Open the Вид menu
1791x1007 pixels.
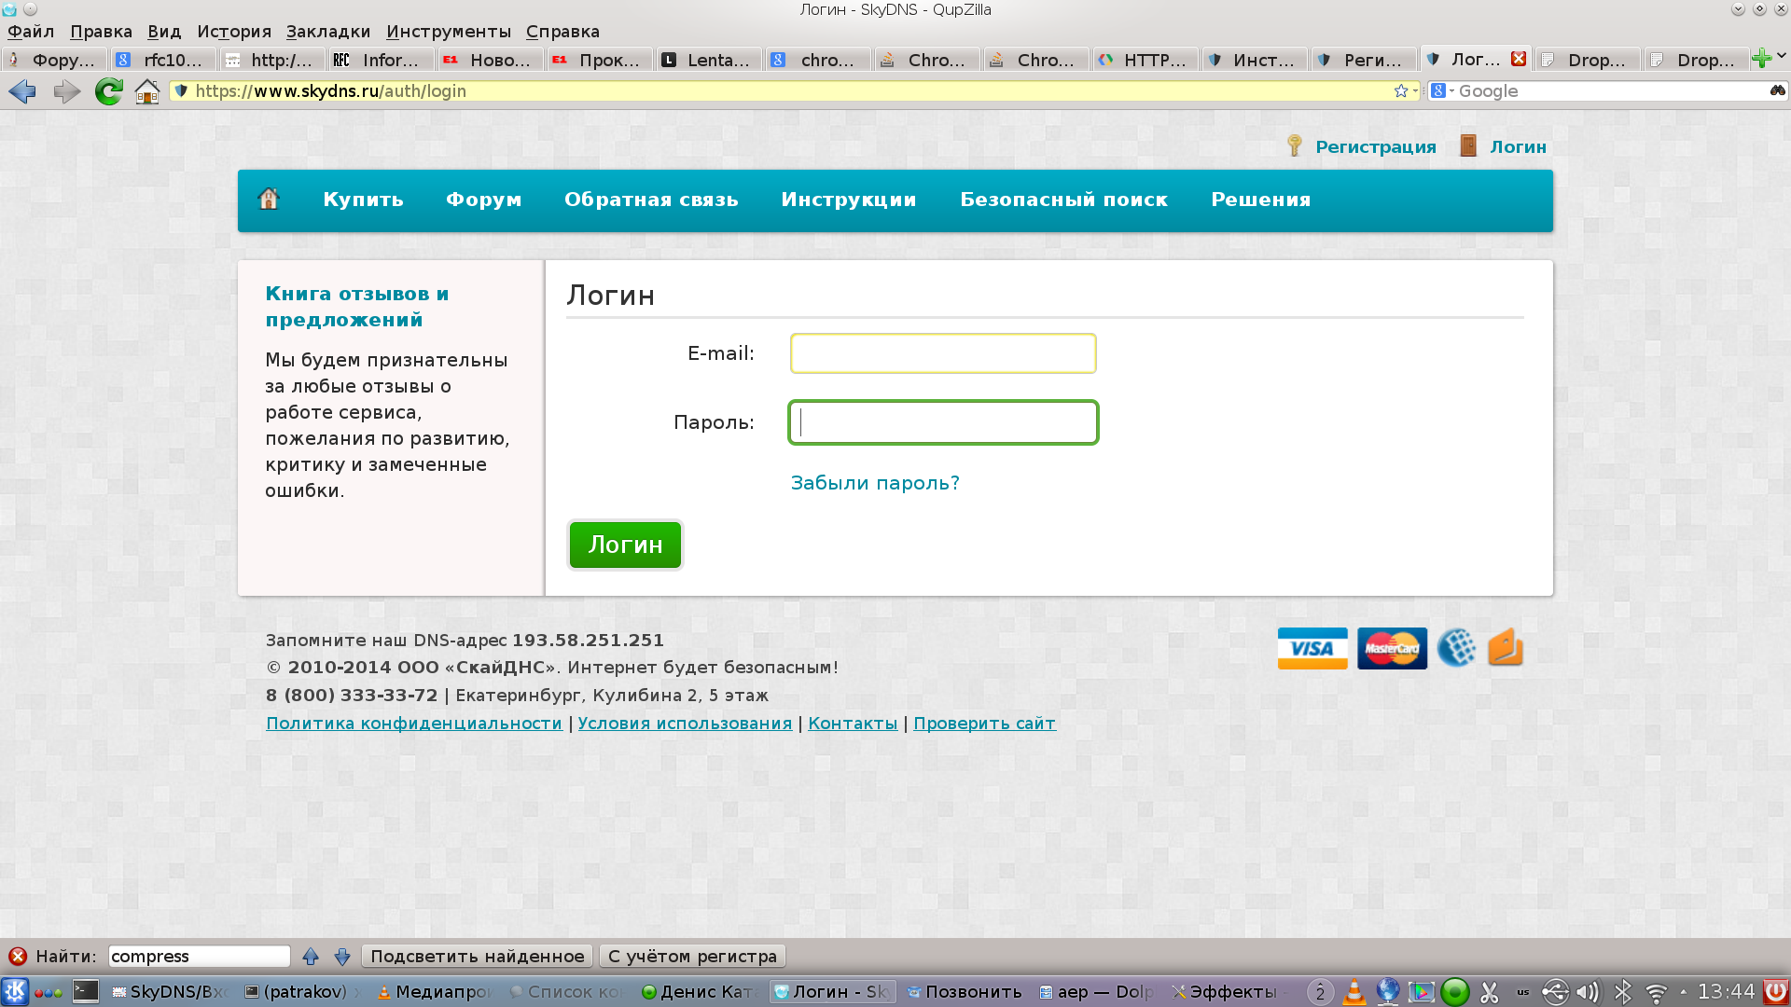pos(164,31)
